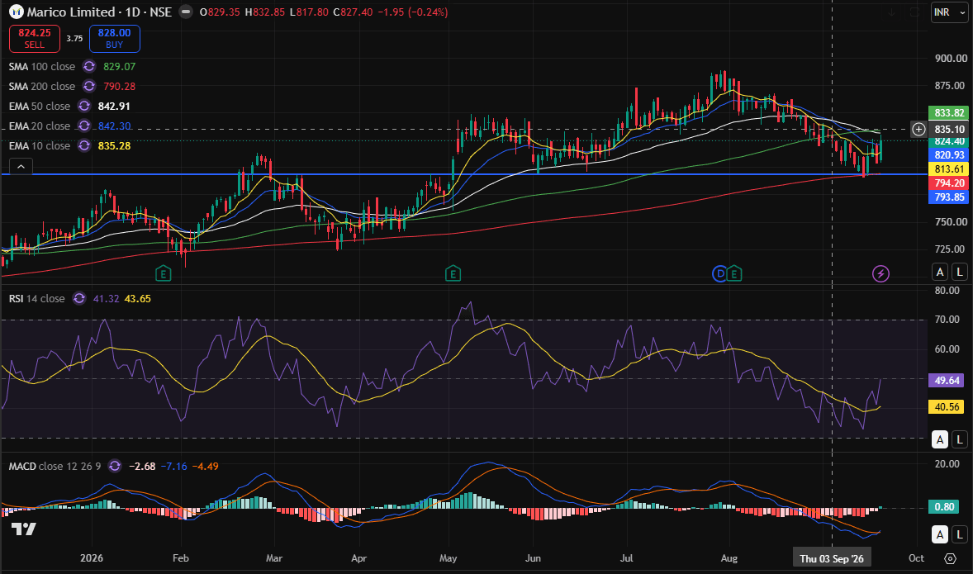
Task: Click the 829.07 SMA 100 value
Action: [119, 66]
